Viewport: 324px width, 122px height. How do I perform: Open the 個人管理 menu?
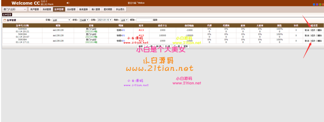click(96, 9)
